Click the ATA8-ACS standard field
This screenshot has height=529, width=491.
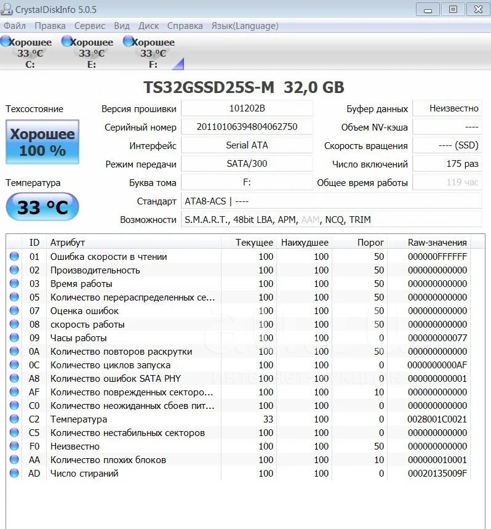pos(332,201)
